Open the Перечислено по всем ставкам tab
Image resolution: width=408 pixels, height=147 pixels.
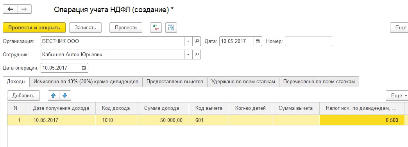coord(319,82)
